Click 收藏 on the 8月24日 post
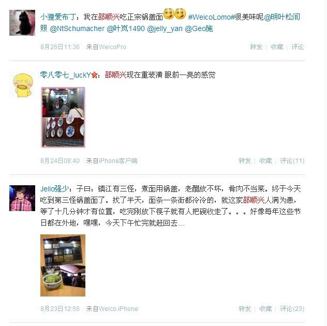The height and width of the screenshot is (326, 327). point(265,161)
